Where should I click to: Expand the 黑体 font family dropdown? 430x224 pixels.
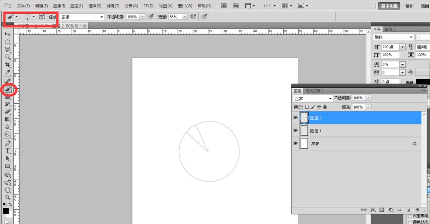[411, 37]
